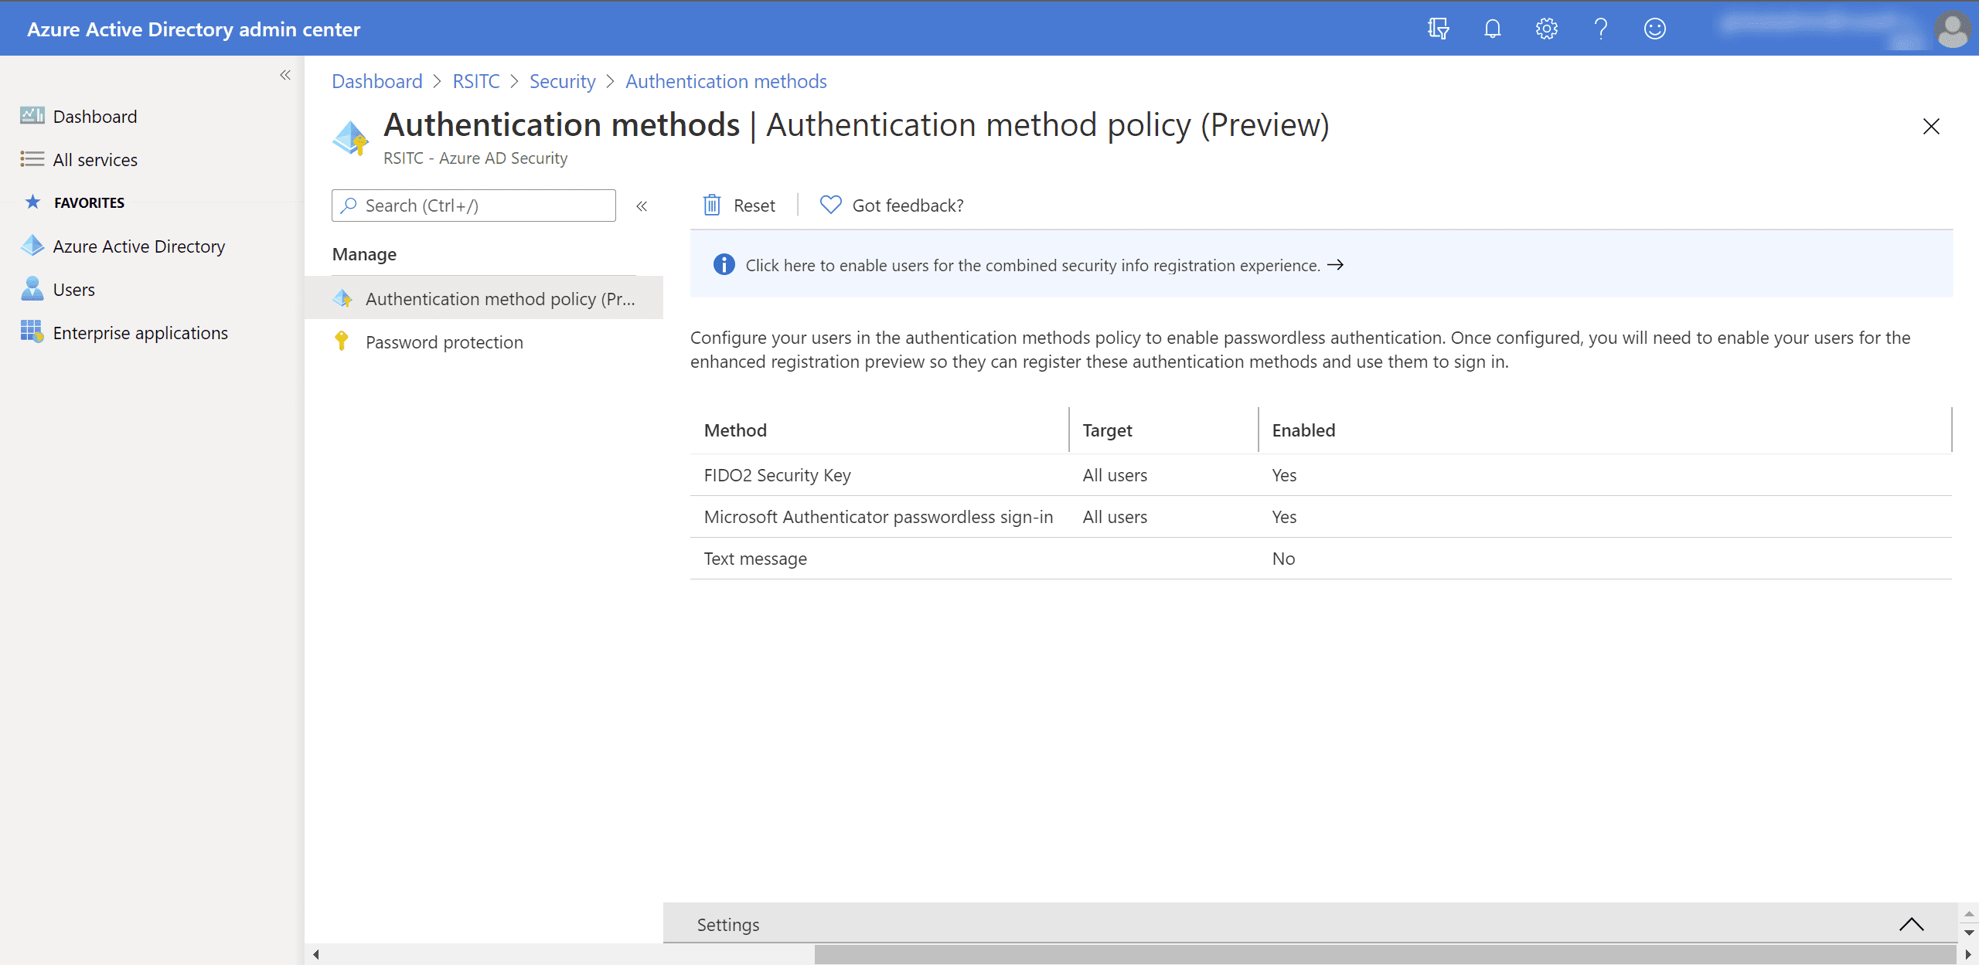Open Users from the left sidebar
This screenshot has height=965, width=1979.
pos(73,289)
